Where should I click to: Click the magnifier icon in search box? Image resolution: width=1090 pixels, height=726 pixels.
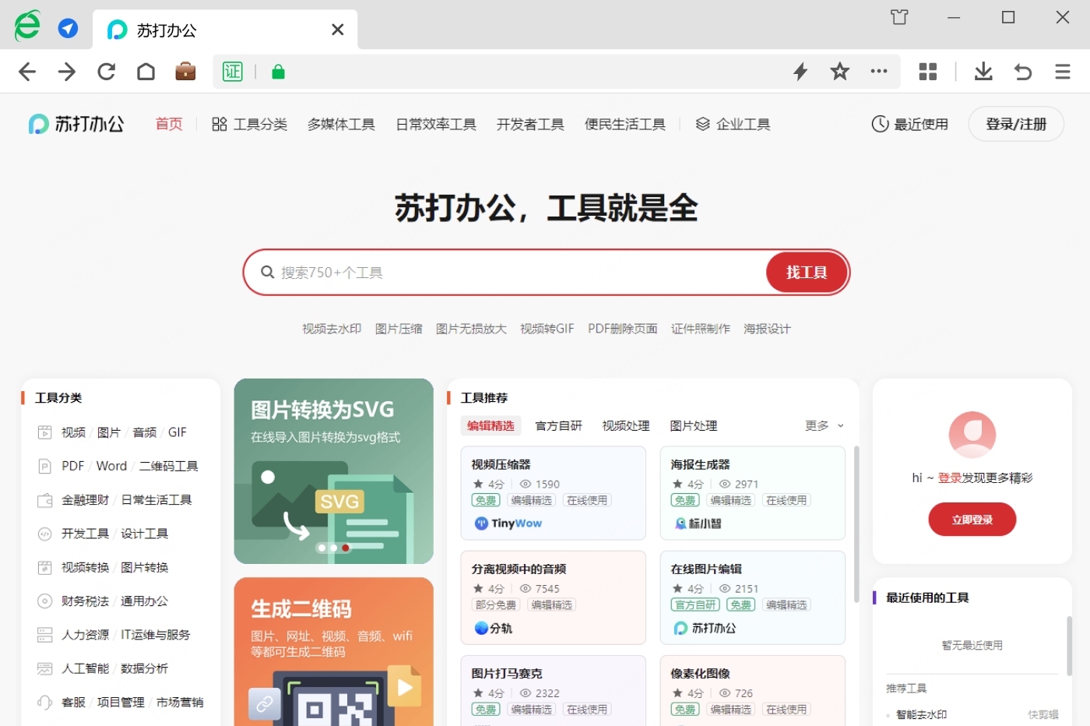coord(267,272)
